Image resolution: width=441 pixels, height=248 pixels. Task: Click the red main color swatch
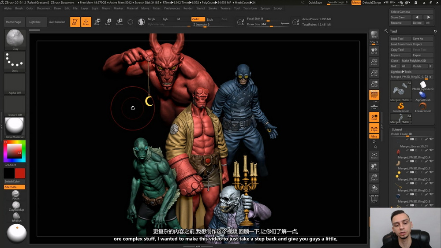point(20,173)
